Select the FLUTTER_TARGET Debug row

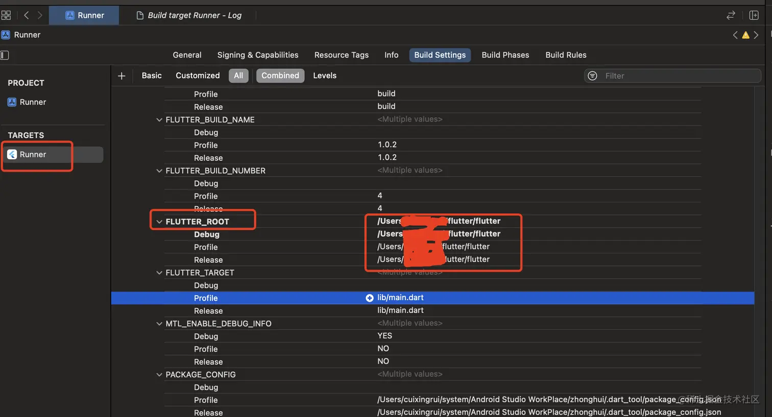(432, 285)
